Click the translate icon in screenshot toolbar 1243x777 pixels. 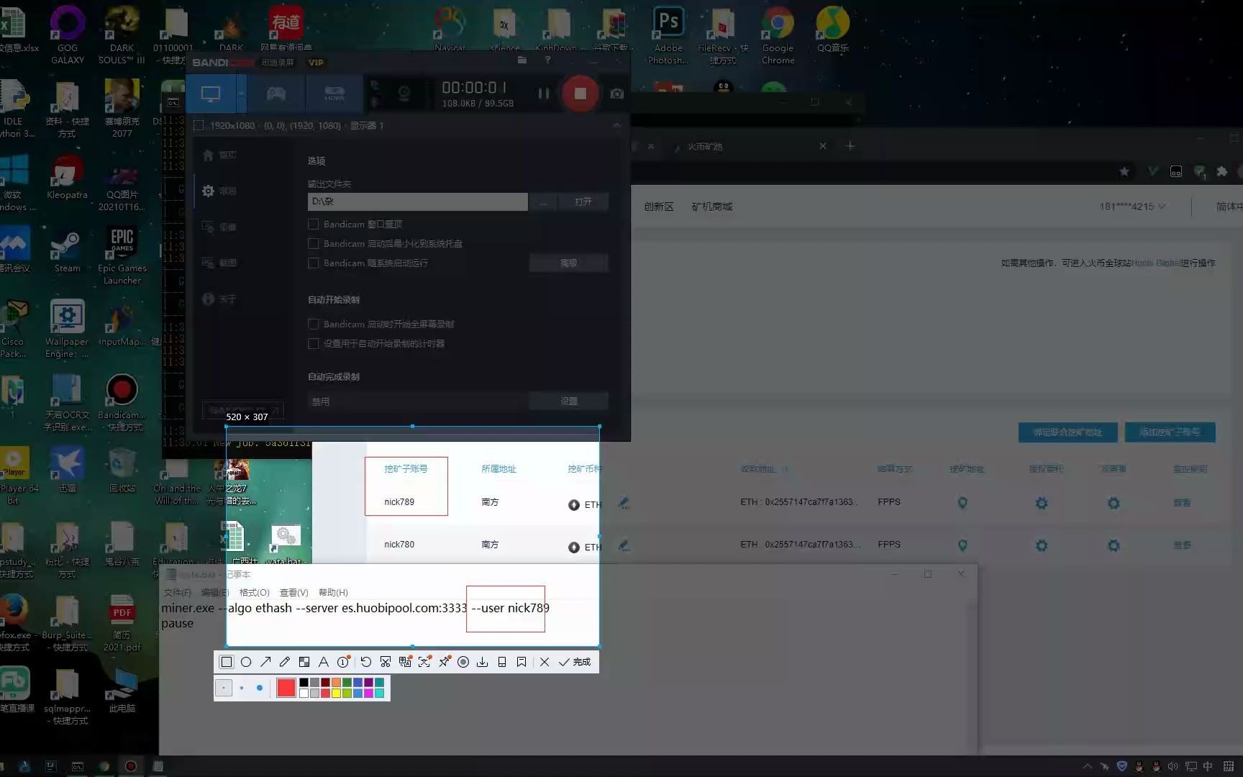pyautogui.click(x=405, y=662)
